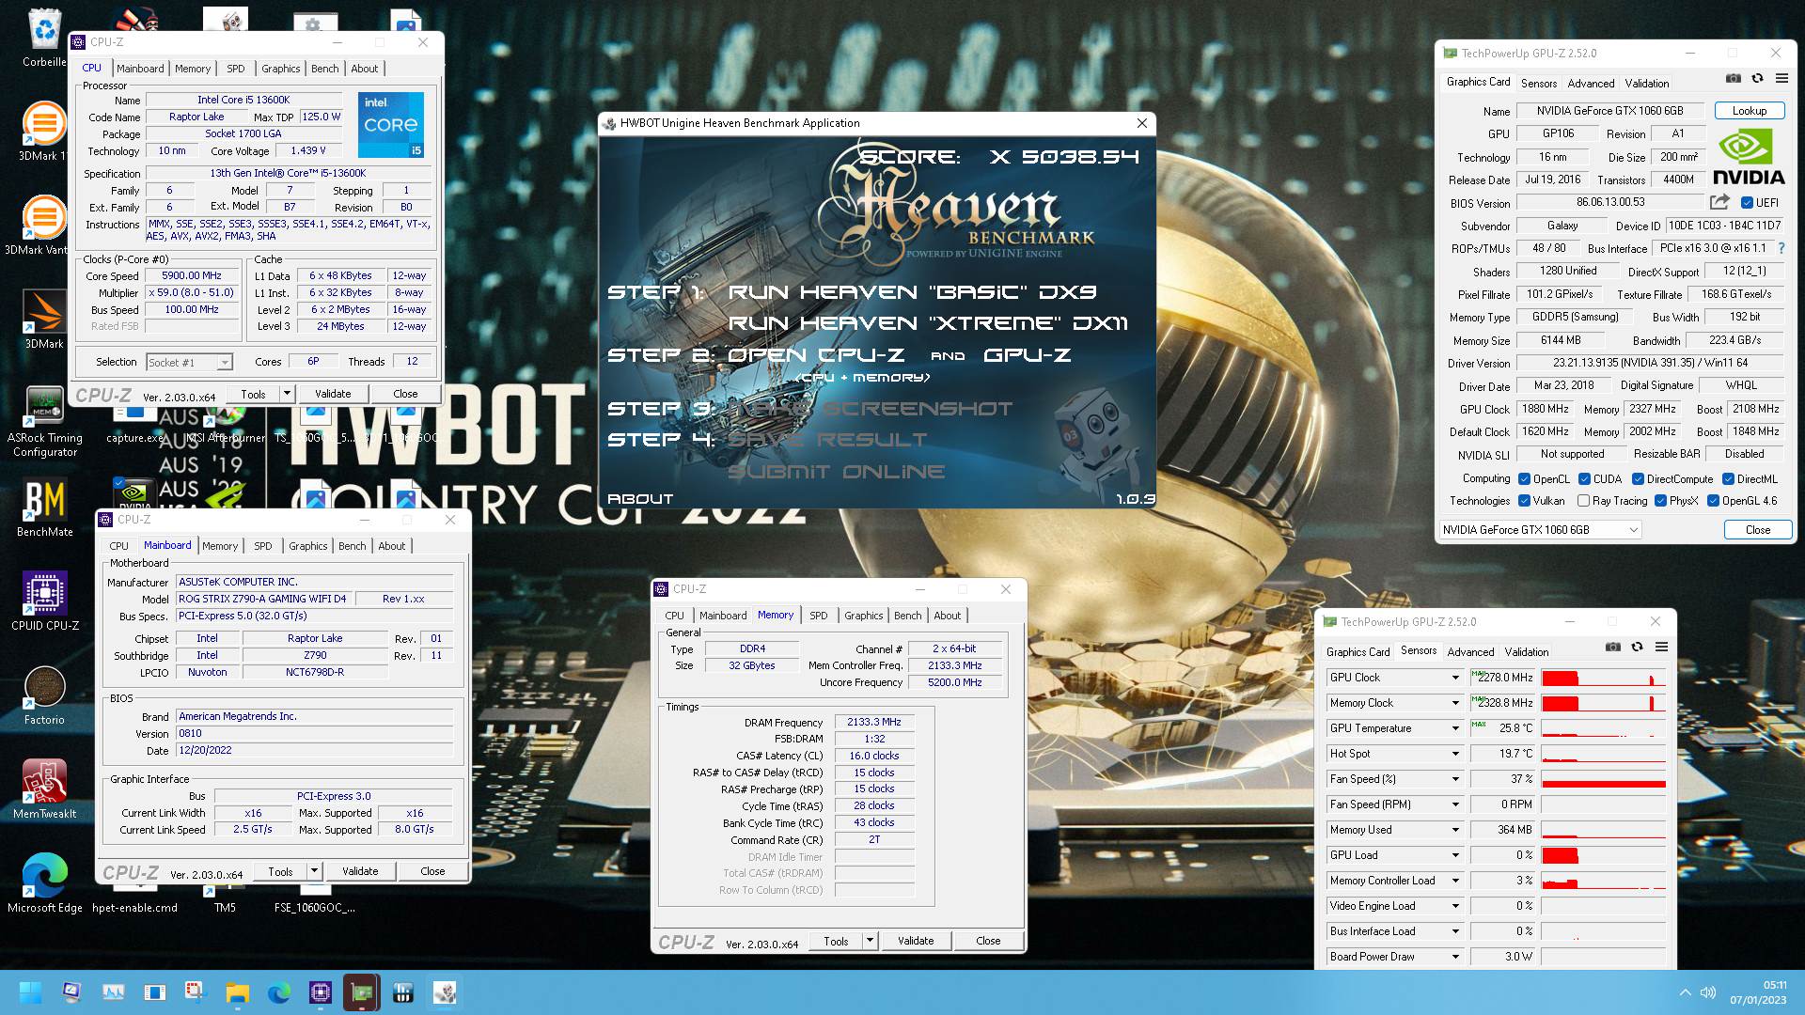The width and height of the screenshot is (1805, 1015).
Task: Toggle the Ray Tracing checkbox
Action: point(1583,501)
